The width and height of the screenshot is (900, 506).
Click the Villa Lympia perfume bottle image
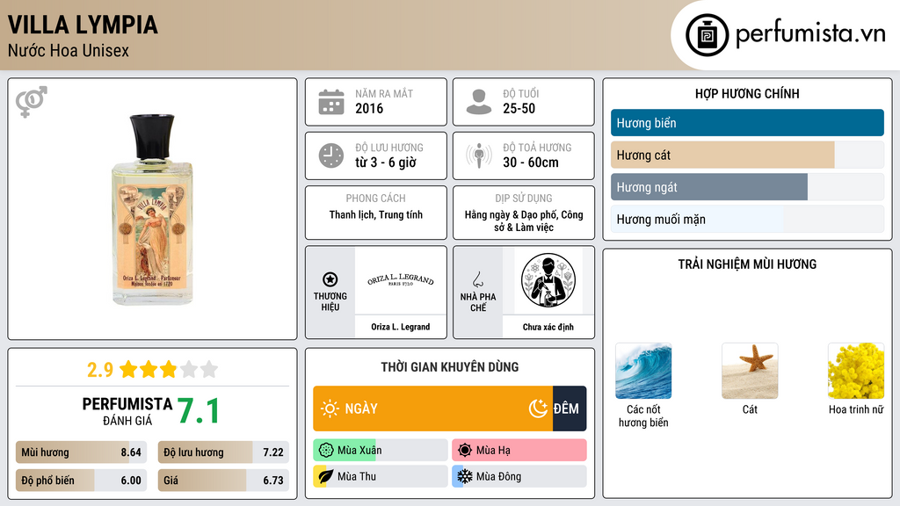[x=152, y=209]
